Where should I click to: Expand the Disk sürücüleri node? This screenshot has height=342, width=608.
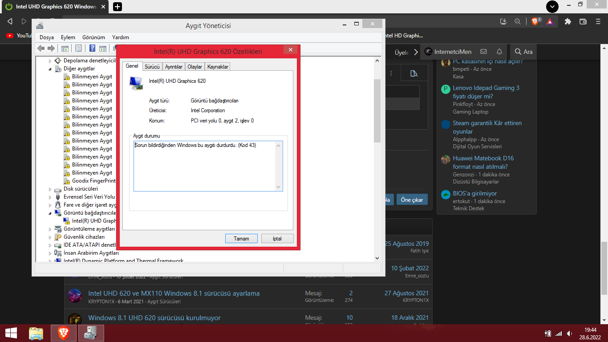pyautogui.click(x=50, y=189)
